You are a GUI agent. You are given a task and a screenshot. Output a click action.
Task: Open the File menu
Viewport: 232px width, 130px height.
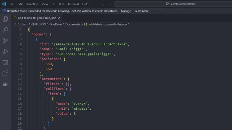pyautogui.click(x=12, y=4)
